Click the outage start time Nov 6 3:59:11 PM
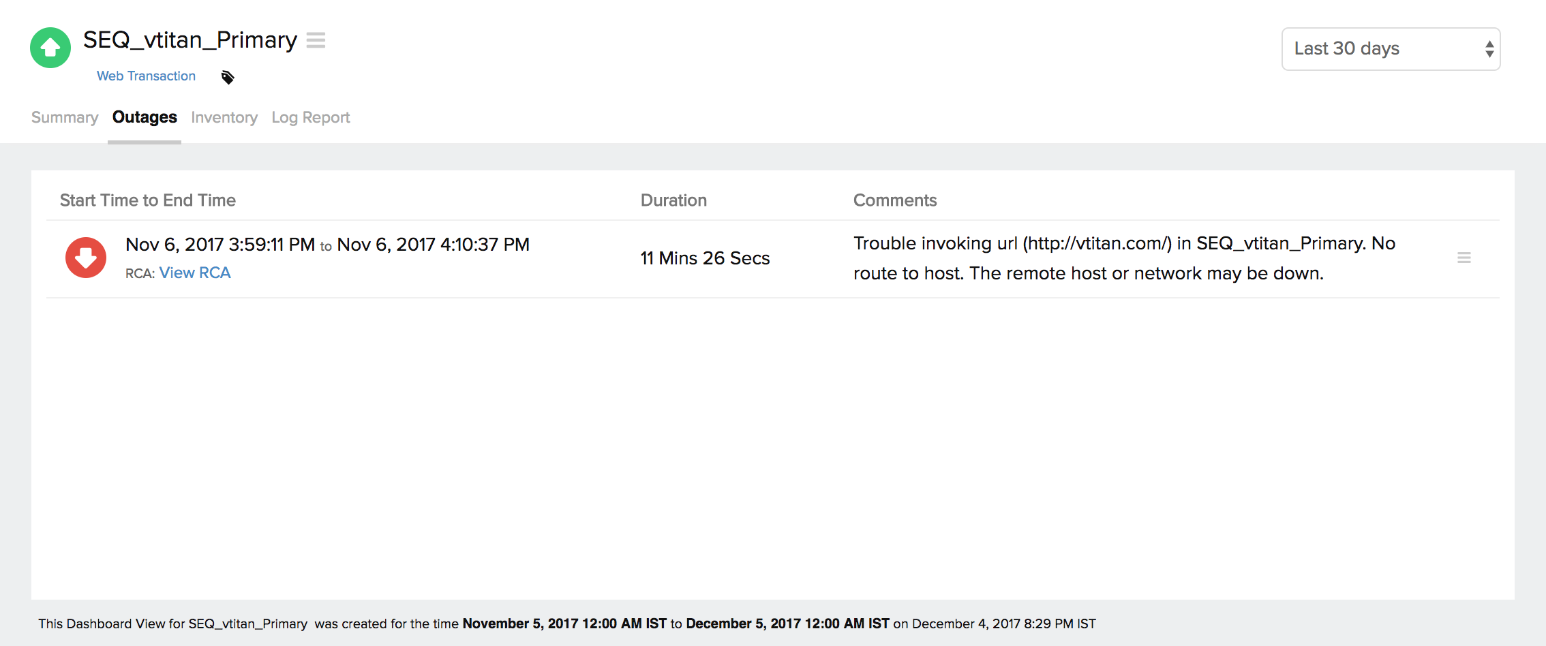 tap(220, 245)
